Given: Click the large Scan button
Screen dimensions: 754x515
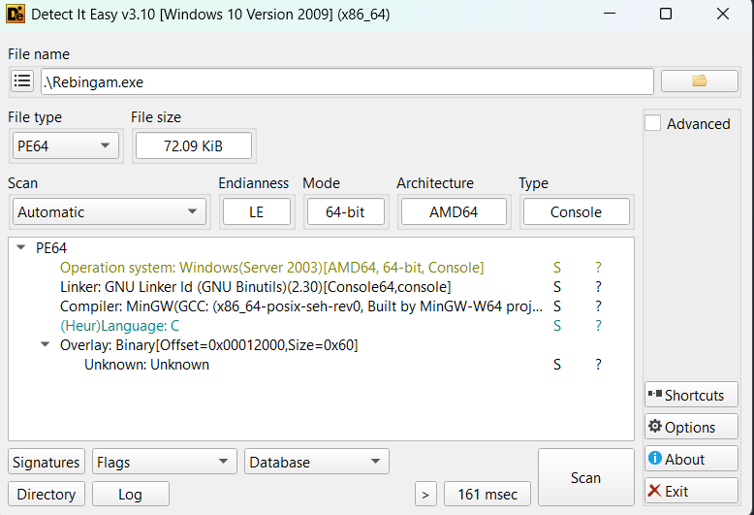Looking at the screenshot, I should pos(585,477).
